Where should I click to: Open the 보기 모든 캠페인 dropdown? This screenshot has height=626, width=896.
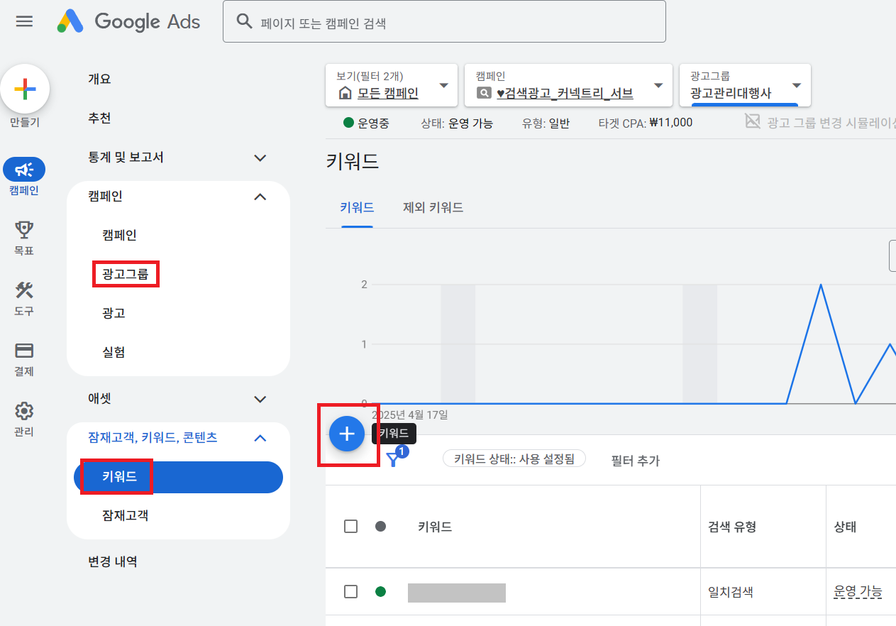(x=392, y=86)
